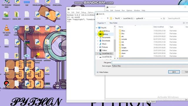Open Shell menu in Python Shell window
Image resolution: width=188 pixels, height=106 pixels.
[78, 12]
